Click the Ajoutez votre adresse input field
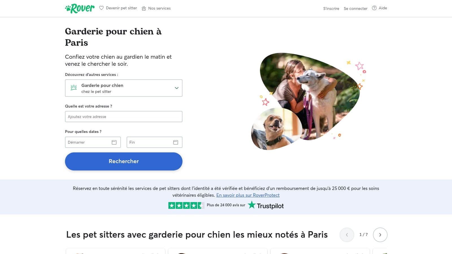The width and height of the screenshot is (452, 254). pyautogui.click(x=123, y=117)
